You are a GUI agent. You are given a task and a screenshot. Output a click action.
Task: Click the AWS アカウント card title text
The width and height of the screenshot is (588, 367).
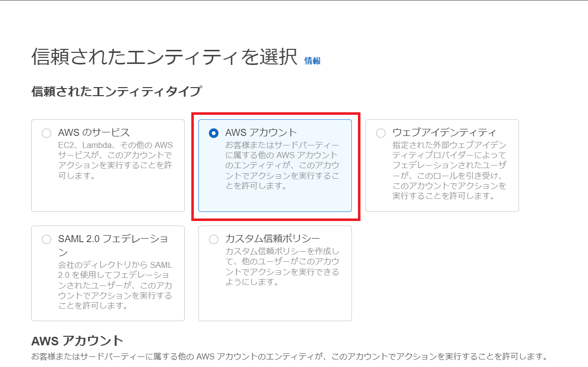261,132
